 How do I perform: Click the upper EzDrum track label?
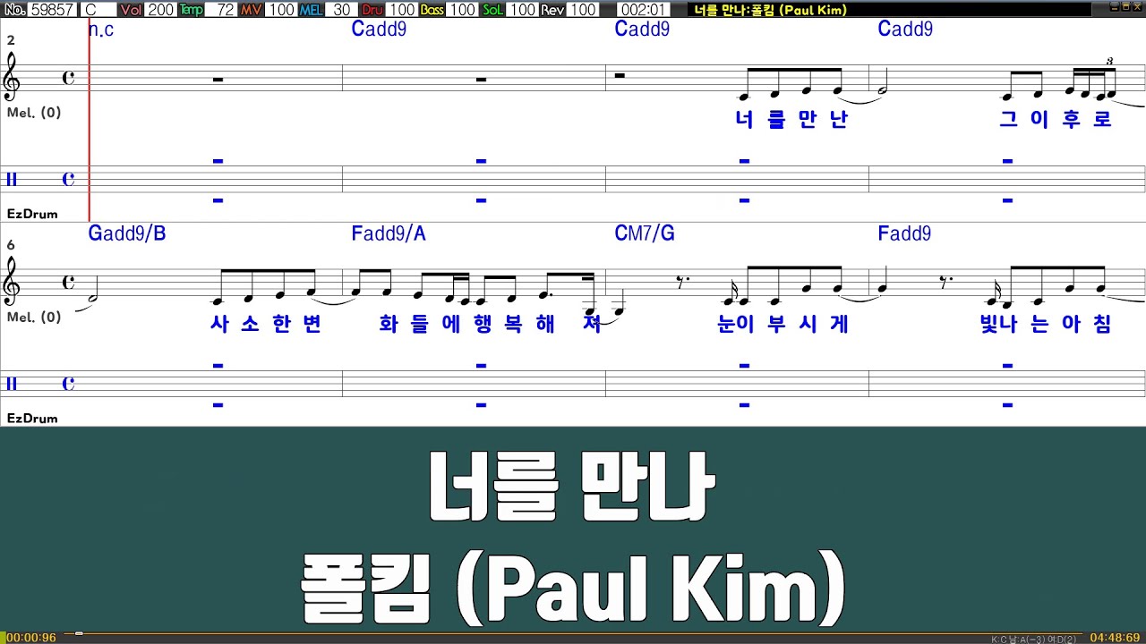[32, 214]
